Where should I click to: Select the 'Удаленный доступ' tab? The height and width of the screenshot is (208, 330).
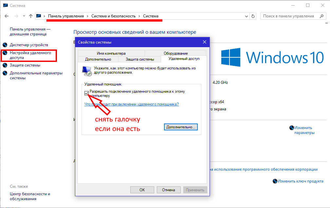[x=184, y=59]
